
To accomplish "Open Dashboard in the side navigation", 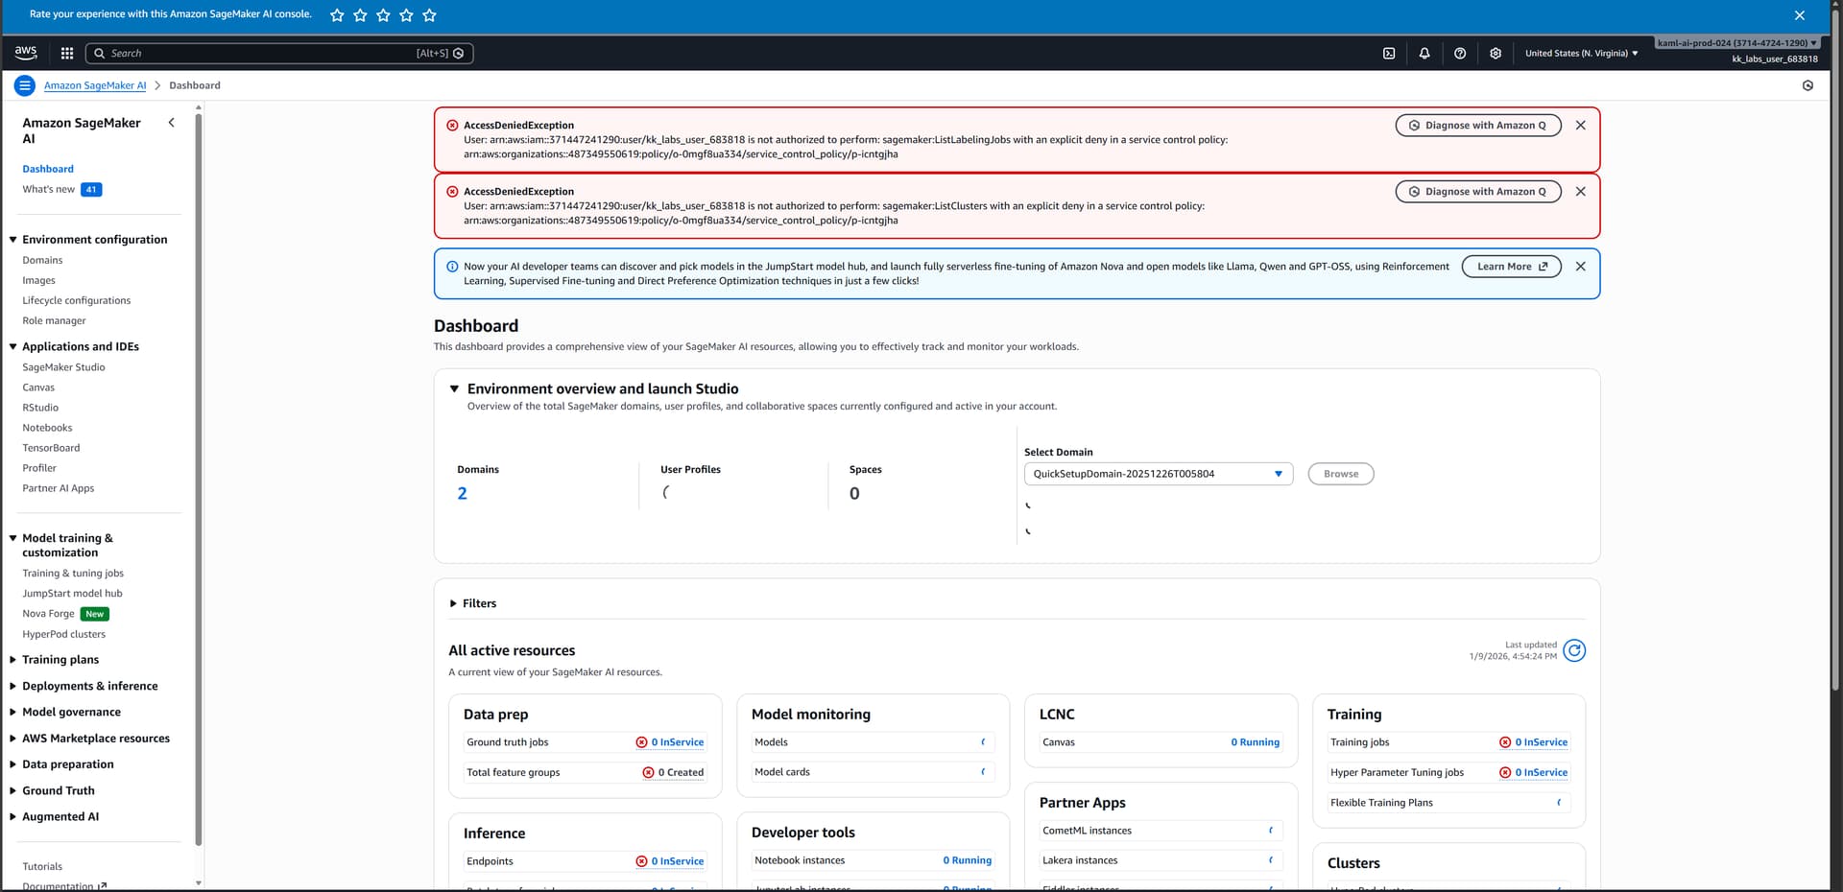I will (48, 169).
